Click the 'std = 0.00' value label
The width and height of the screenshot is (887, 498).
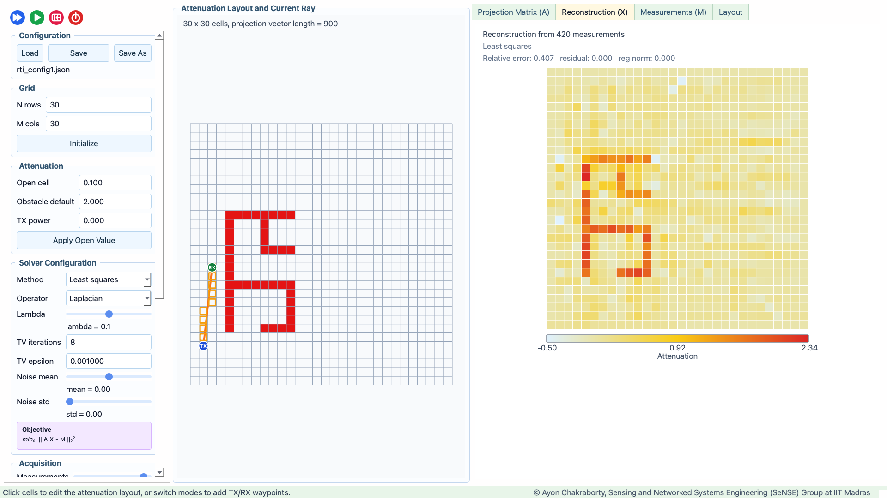click(84, 414)
